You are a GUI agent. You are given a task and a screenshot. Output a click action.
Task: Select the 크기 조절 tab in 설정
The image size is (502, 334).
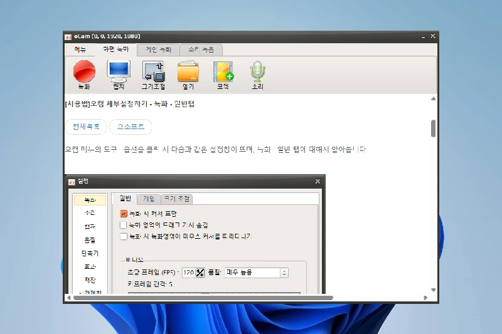[x=177, y=199]
